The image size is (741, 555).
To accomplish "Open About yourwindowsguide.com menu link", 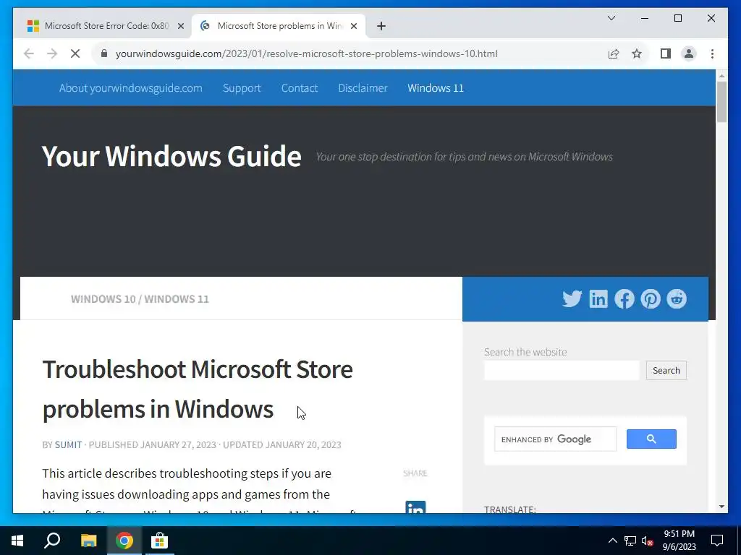I will pos(130,88).
